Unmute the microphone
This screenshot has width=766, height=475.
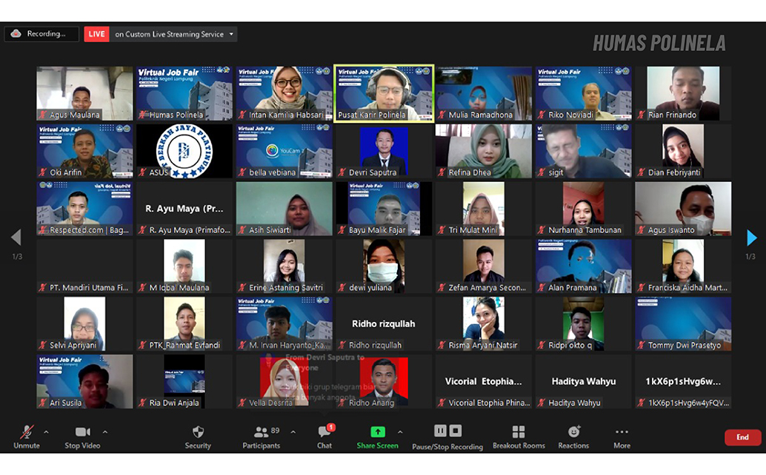(27, 432)
